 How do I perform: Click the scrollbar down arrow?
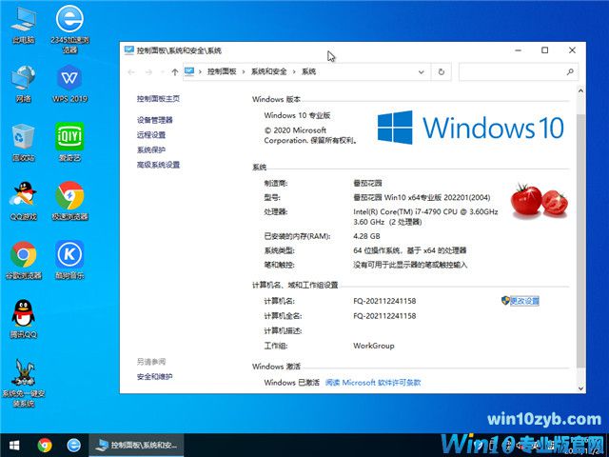pyautogui.click(x=580, y=388)
